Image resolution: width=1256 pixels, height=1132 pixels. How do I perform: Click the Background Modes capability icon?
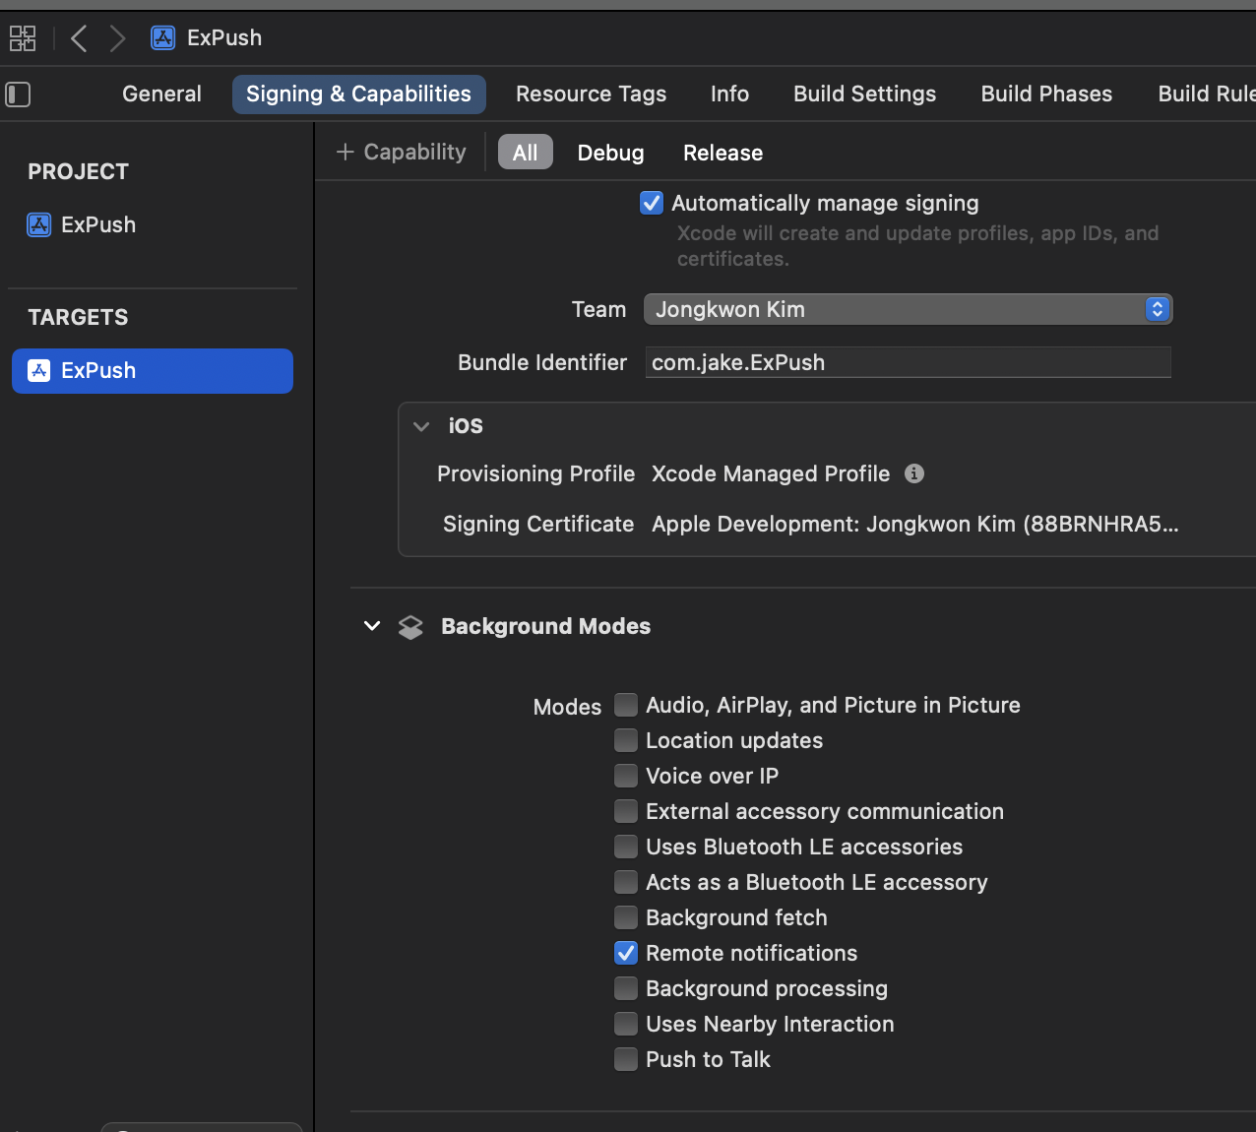(410, 627)
